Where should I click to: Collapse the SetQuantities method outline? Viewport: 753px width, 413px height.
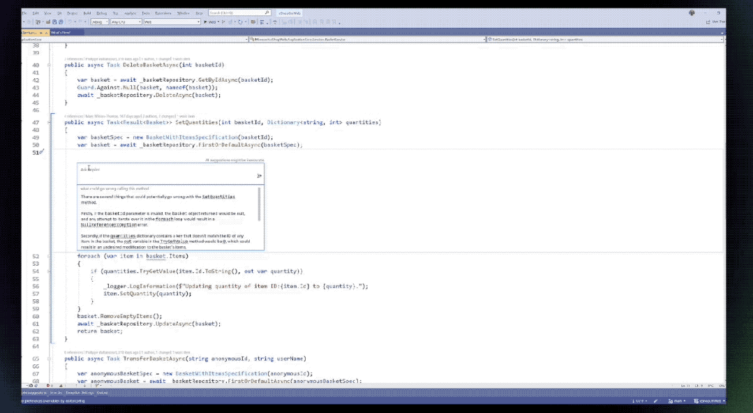[x=49, y=122]
